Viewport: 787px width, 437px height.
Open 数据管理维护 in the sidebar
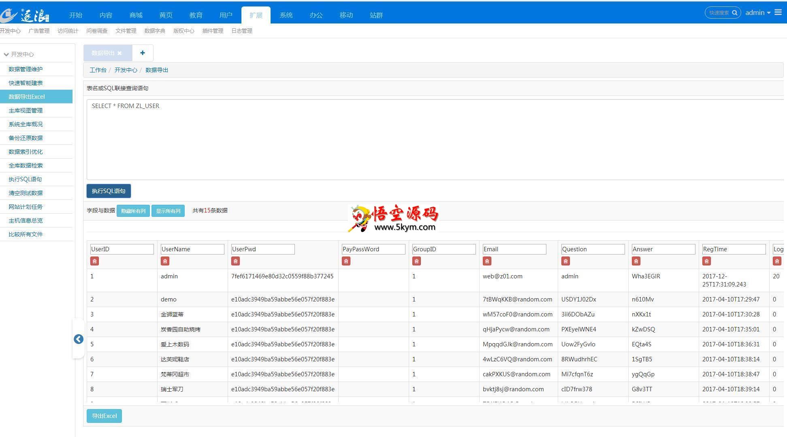click(36, 69)
